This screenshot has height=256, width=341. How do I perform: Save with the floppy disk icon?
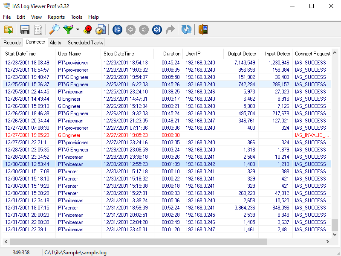tap(25, 29)
